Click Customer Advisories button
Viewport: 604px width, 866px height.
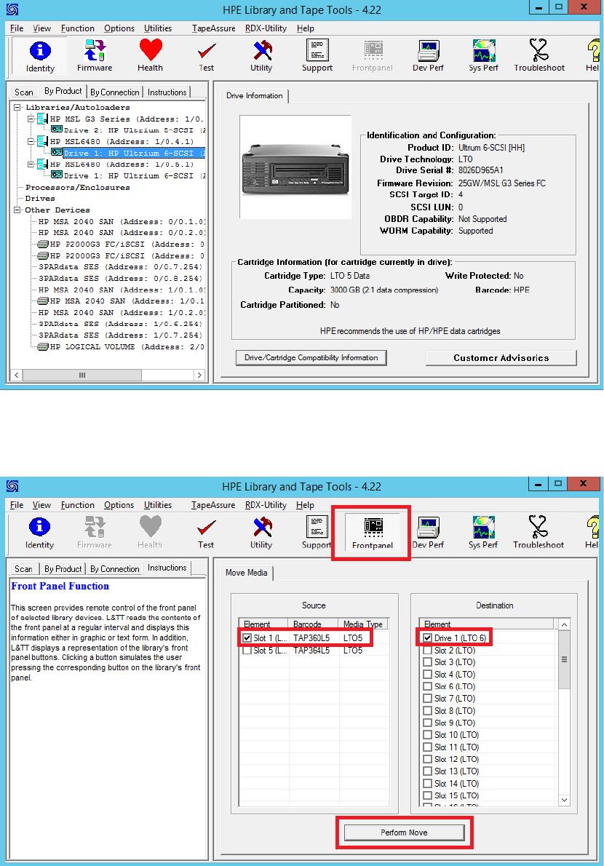pos(501,358)
